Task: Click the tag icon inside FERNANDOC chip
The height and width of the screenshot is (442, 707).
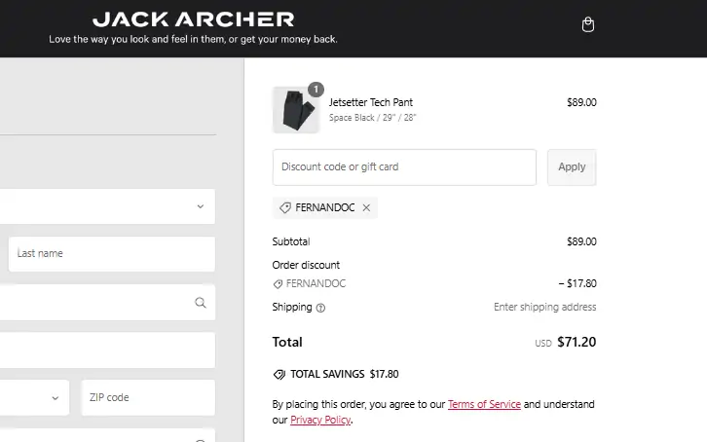Action: click(x=285, y=207)
